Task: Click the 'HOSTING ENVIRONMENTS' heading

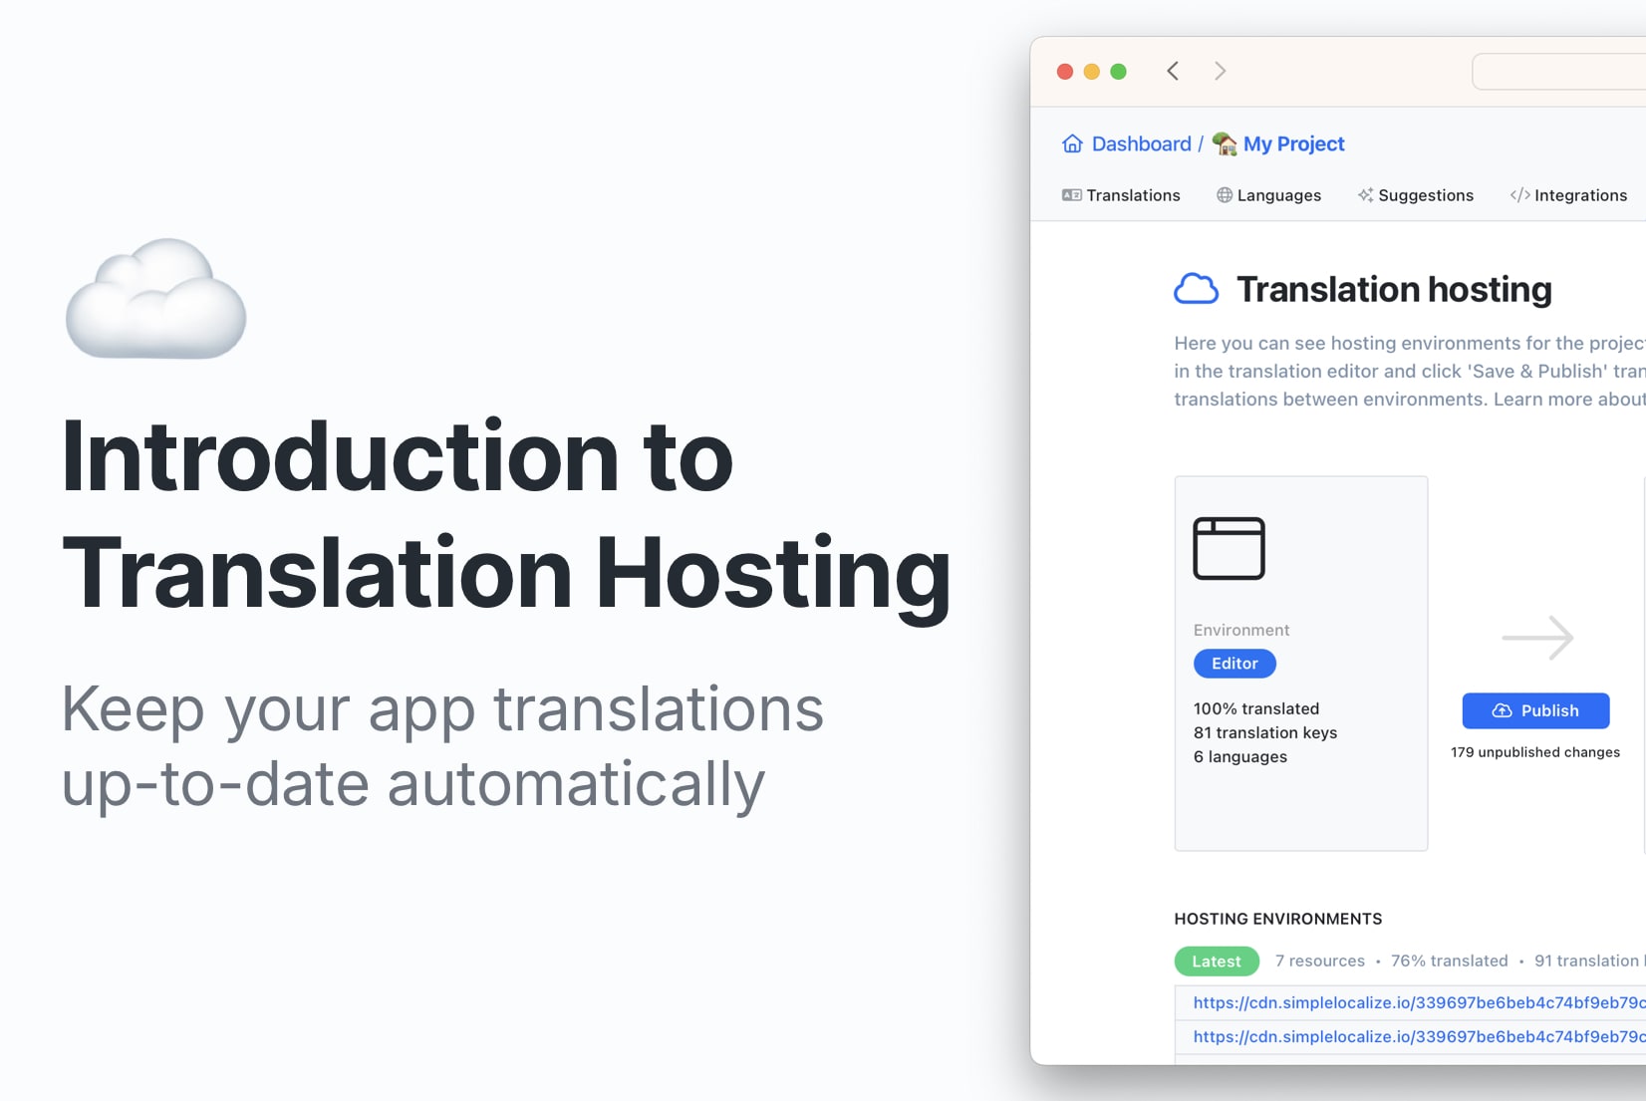Action: (1278, 919)
